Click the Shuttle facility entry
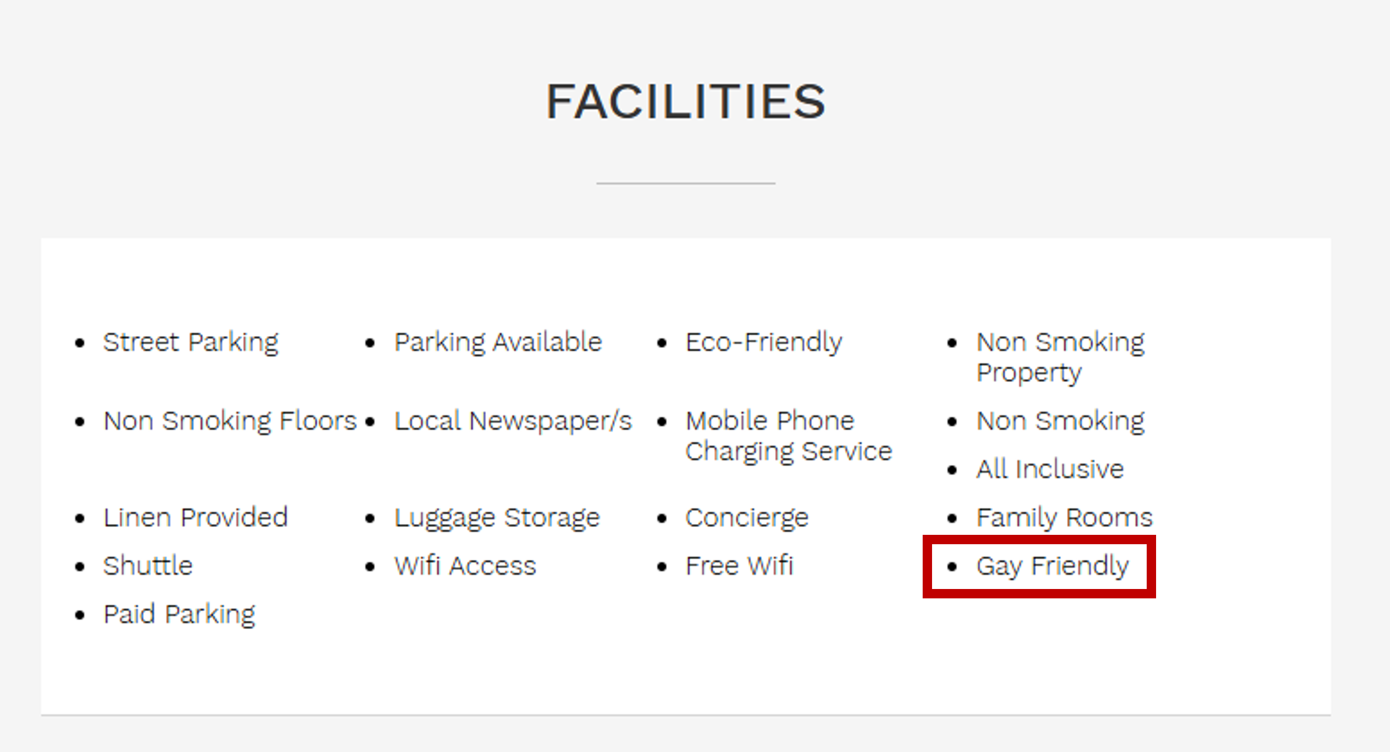 [x=148, y=566]
